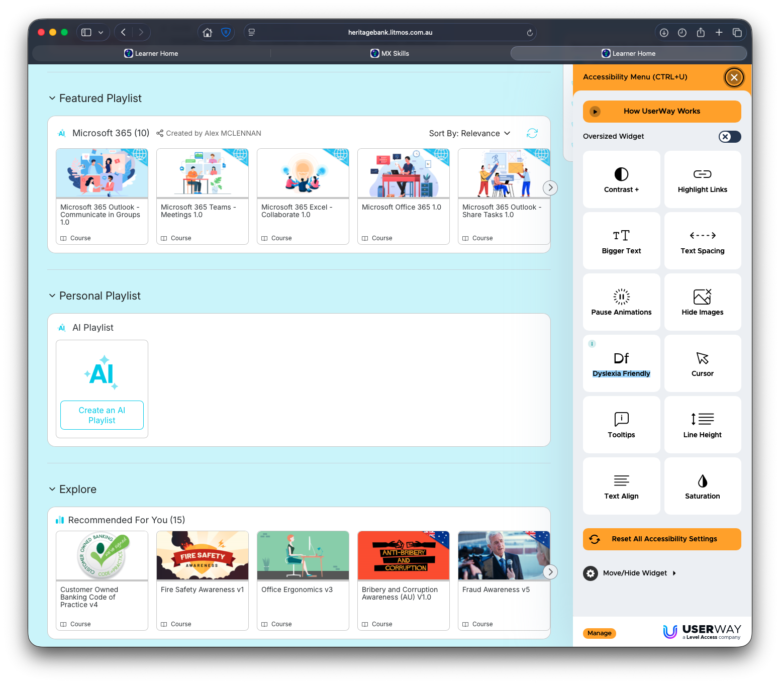The width and height of the screenshot is (780, 684).
Task: Advance Recommended For You carousel with the arrow
Action: 550,572
